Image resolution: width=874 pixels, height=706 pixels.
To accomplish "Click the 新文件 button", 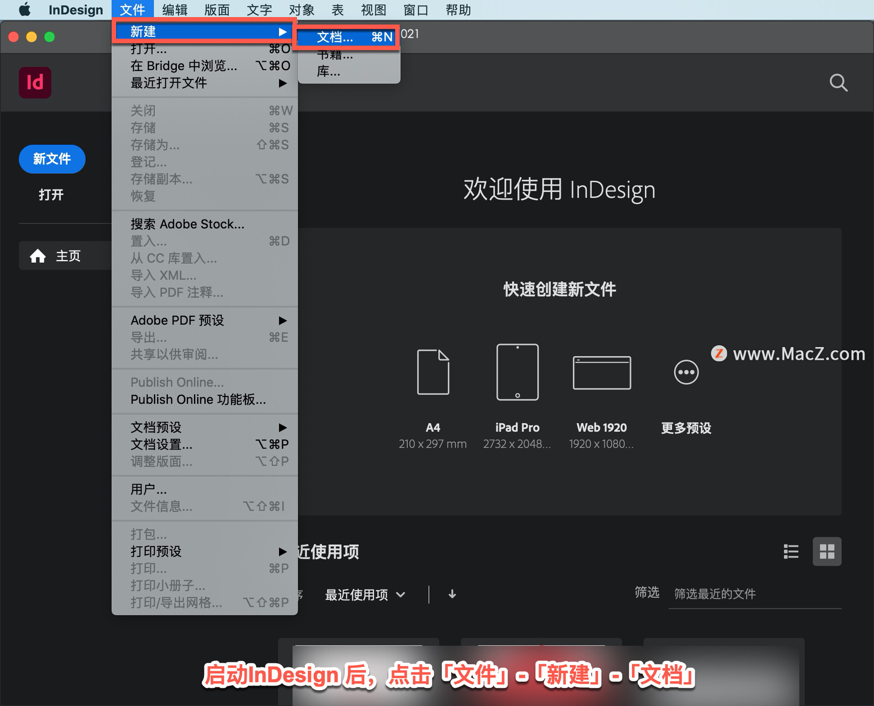I will pyautogui.click(x=52, y=159).
